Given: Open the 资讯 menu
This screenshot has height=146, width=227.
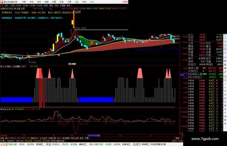Looking at the screenshot, I should 39,2.
